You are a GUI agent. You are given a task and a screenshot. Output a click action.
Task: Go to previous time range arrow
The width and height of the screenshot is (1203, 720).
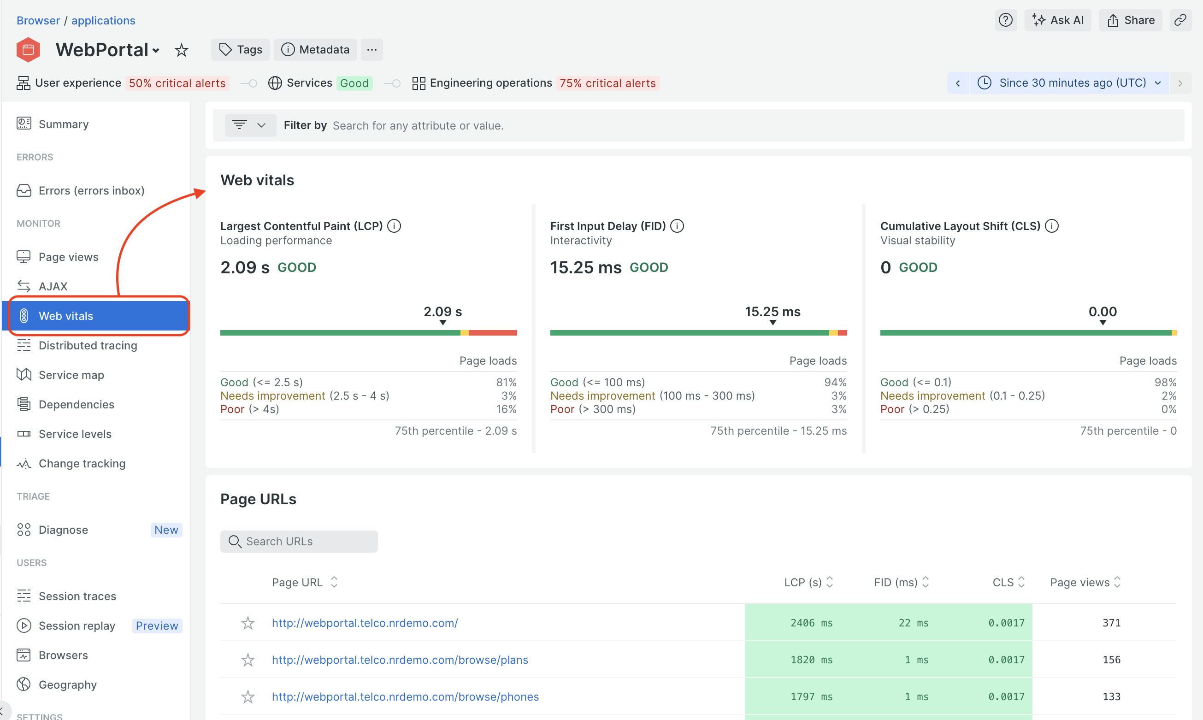tap(957, 83)
